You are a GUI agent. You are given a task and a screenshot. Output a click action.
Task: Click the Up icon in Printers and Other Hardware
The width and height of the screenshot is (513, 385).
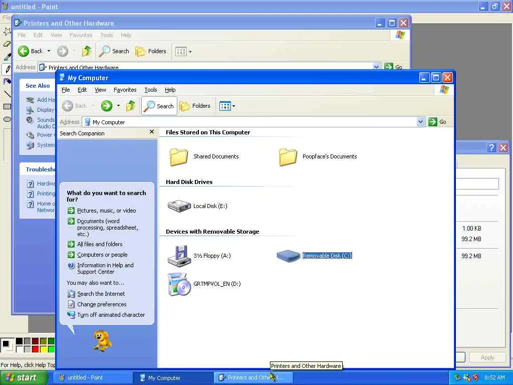click(87, 51)
